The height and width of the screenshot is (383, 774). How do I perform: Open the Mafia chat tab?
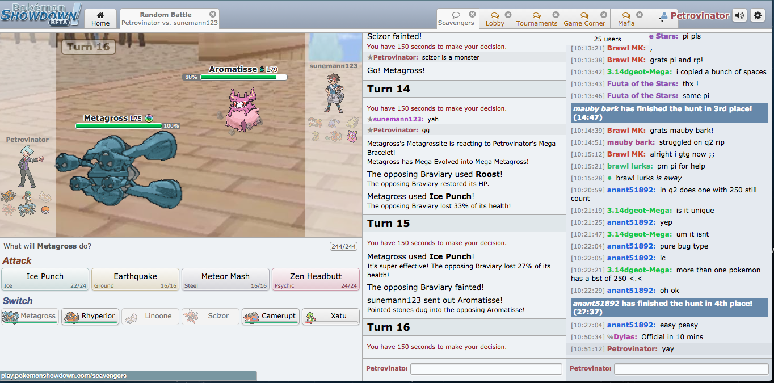coord(626,19)
